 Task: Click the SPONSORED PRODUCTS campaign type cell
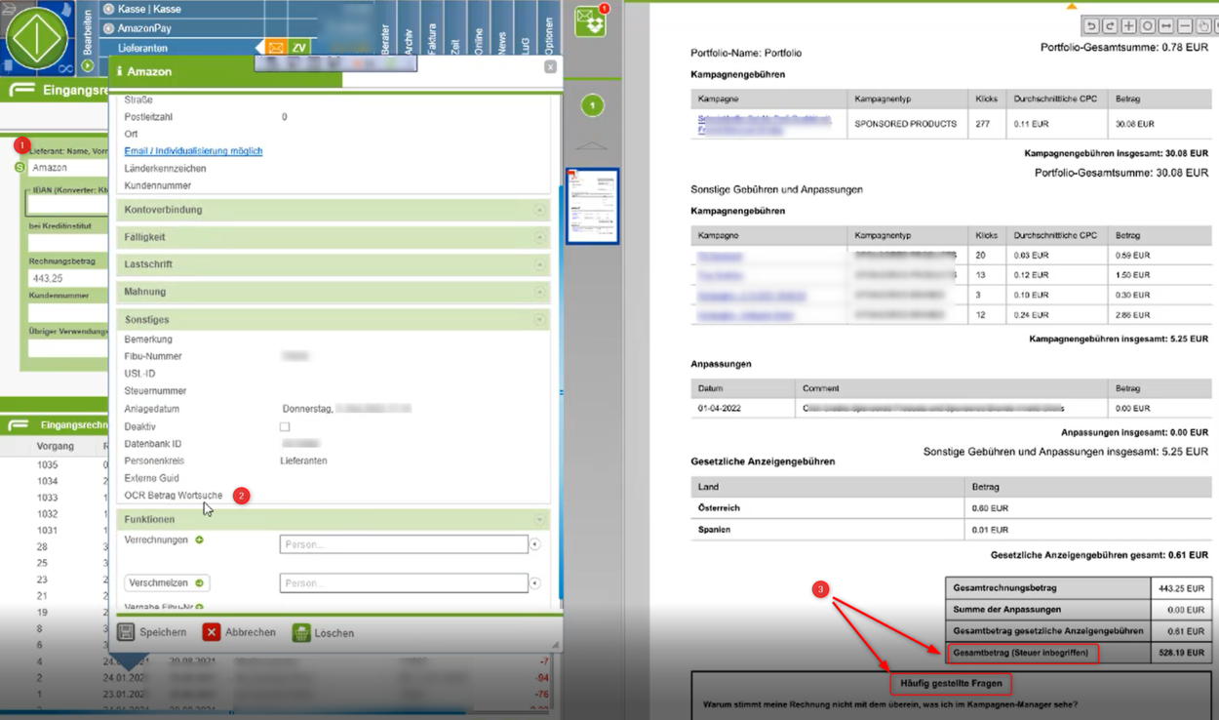point(905,124)
